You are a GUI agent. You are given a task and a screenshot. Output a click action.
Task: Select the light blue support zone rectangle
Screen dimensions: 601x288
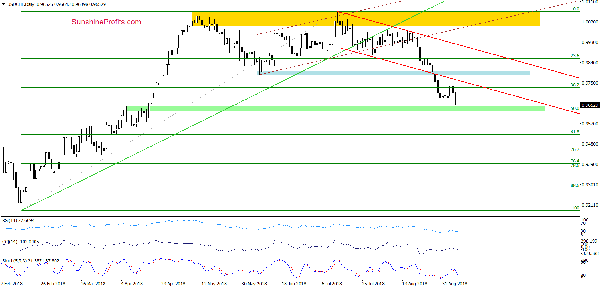[x=394, y=73]
